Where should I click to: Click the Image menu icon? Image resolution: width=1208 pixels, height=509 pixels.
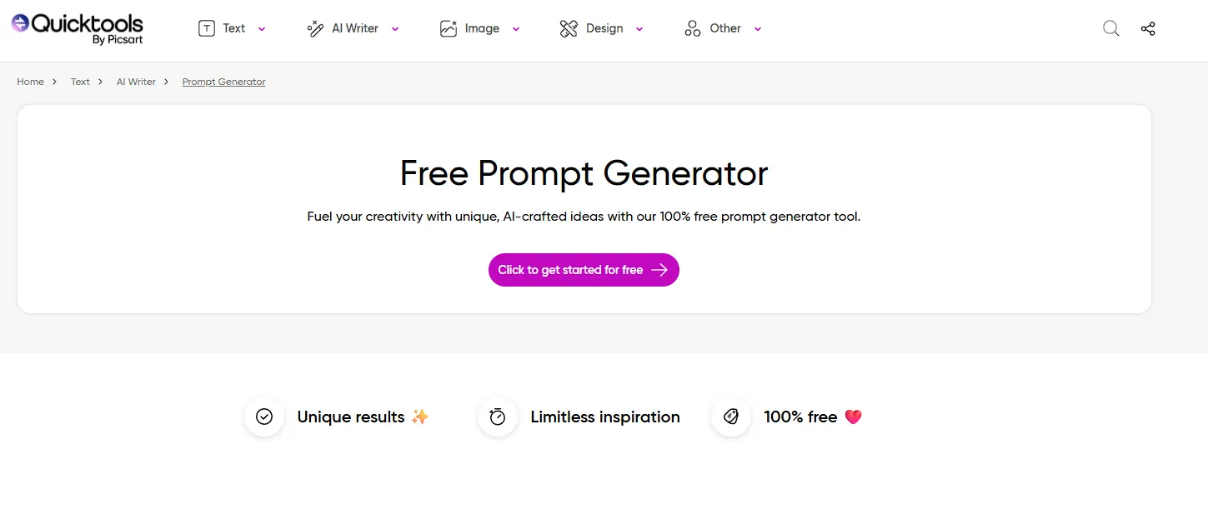449,29
